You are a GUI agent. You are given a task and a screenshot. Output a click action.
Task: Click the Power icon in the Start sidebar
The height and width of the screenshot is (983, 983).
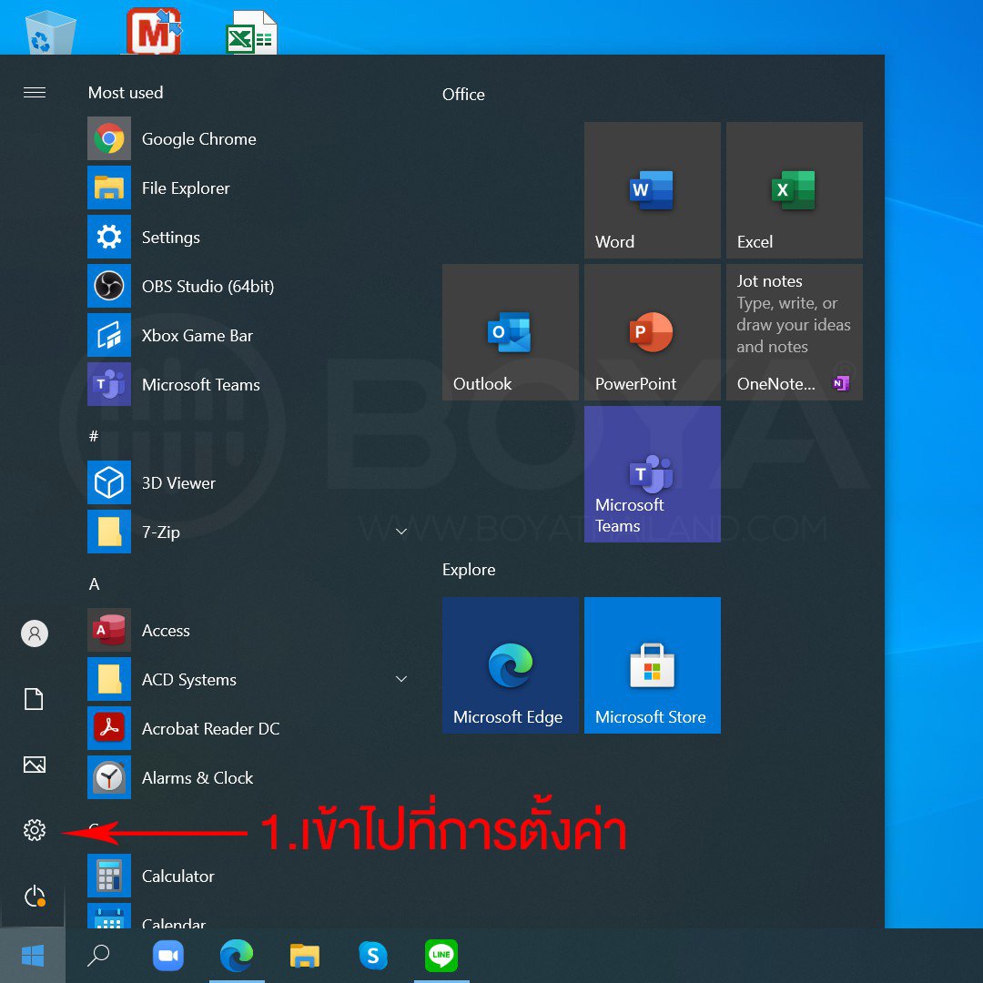[35, 897]
